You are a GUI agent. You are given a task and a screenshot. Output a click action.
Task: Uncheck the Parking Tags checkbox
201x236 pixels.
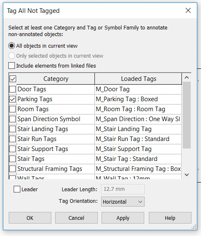[x=12, y=99]
